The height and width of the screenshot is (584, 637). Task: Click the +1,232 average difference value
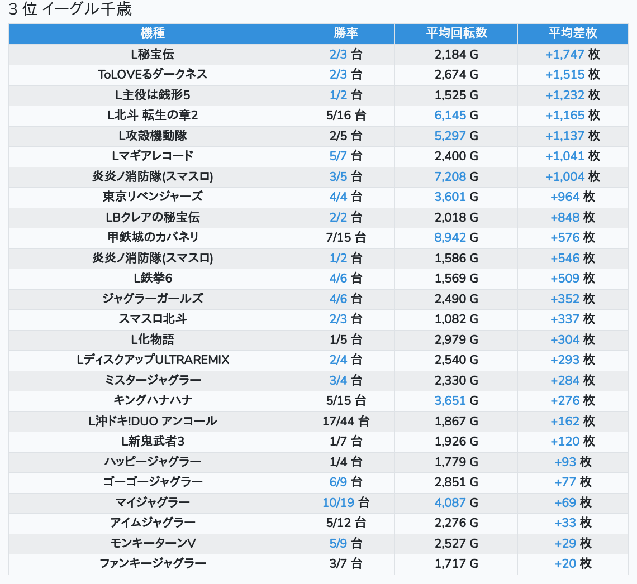click(x=565, y=95)
